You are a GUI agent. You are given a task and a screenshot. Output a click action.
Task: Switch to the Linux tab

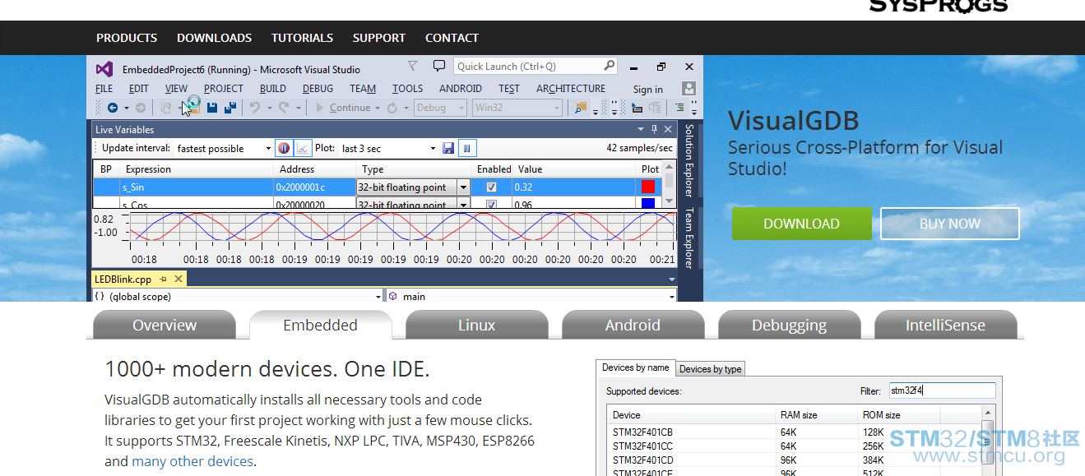coord(477,325)
